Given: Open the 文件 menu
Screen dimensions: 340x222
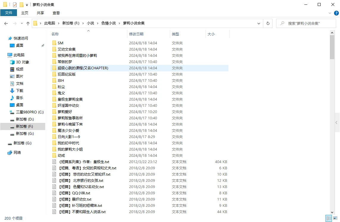Looking at the screenshot, I should [x=9, y=13].
